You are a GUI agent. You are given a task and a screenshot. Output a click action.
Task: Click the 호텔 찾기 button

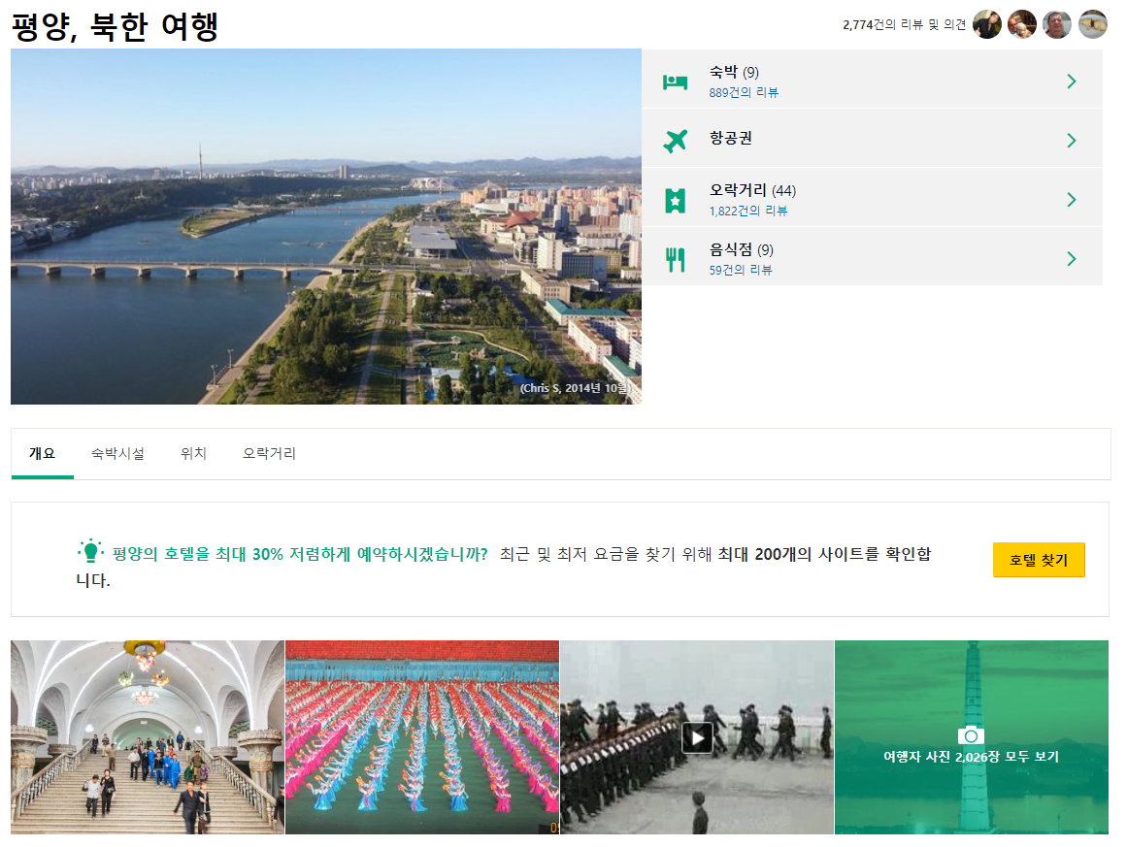coord(1039,560)
